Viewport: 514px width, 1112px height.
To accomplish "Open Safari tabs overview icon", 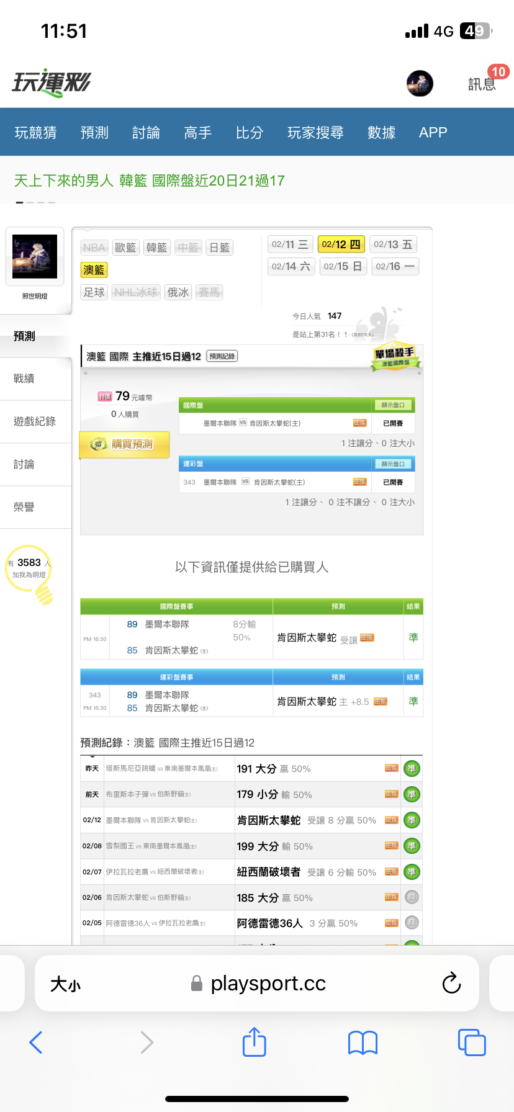I will tap(471, 1042).
